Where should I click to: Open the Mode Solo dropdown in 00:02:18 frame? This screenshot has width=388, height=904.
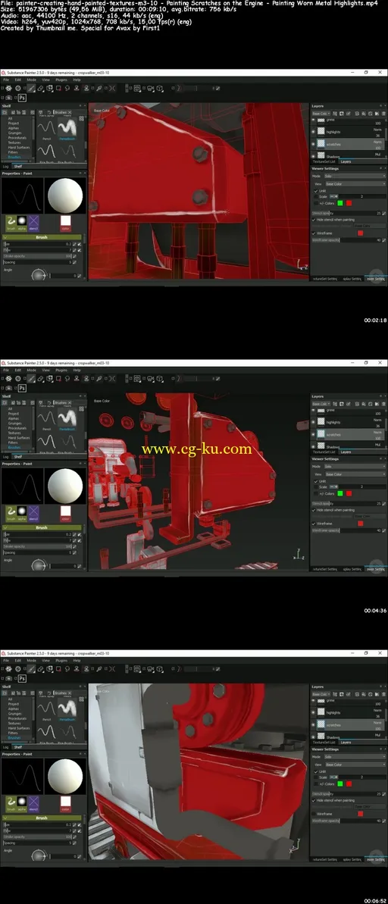(355, 176)
